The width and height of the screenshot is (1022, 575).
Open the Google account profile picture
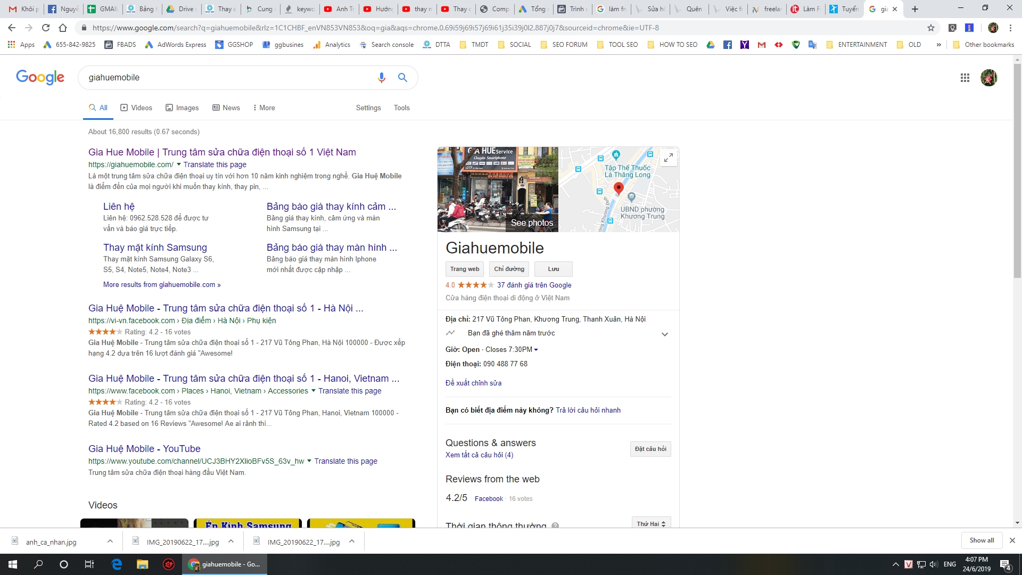pos(989,78)
